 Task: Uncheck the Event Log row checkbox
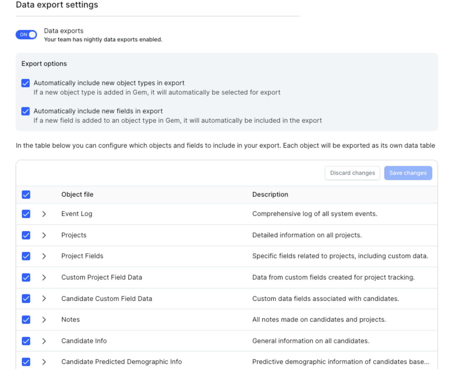[26, 214]
